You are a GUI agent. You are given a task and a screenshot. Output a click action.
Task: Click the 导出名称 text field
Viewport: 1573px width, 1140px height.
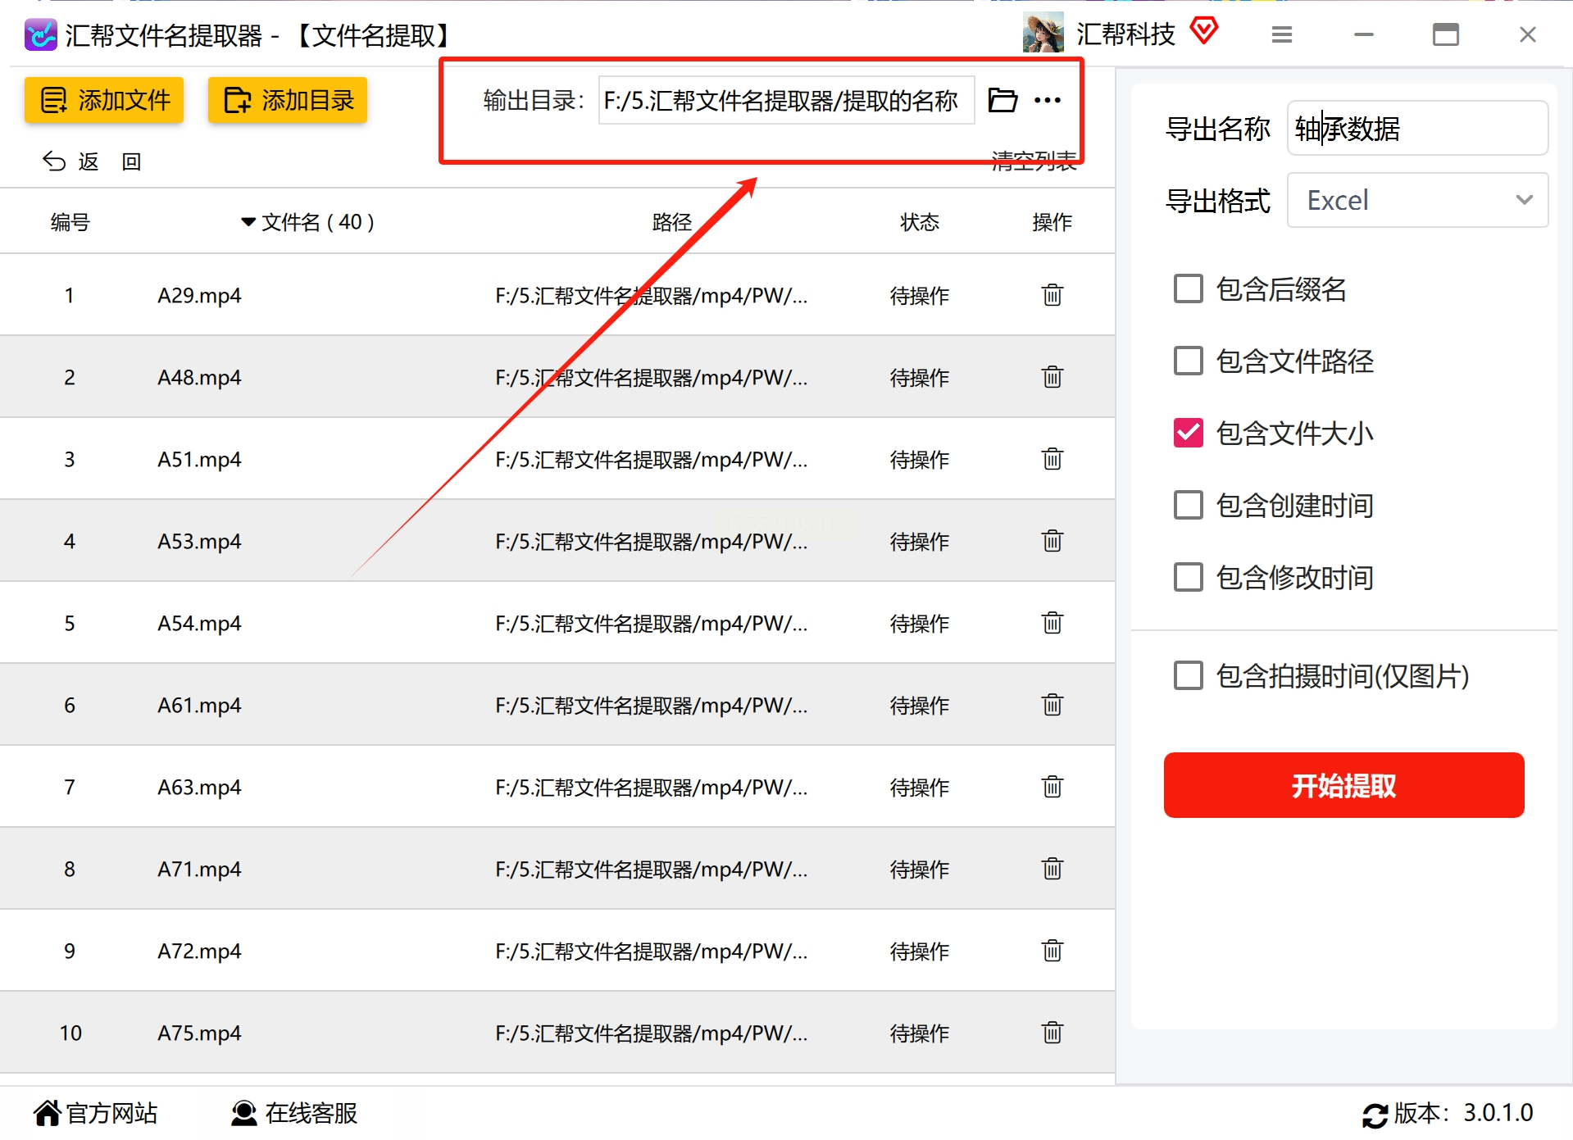[1417, 128]
